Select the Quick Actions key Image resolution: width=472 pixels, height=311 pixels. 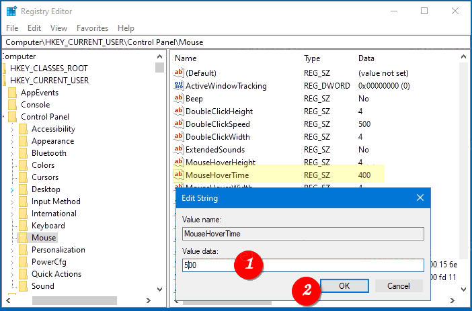click(x=56, y=274)
